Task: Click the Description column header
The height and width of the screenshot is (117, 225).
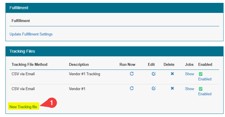Action: tap(79, 64)
